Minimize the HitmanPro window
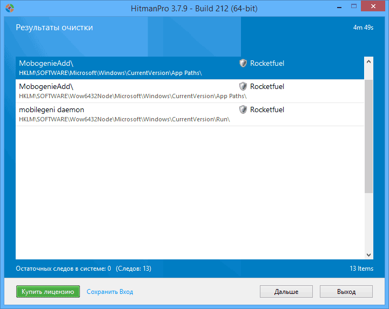Image resolution: width=389 pixels, height=309 pixels. pyautogui.click(x=339, y=8)
